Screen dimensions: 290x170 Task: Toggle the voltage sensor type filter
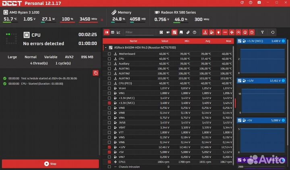click(211, 32)
